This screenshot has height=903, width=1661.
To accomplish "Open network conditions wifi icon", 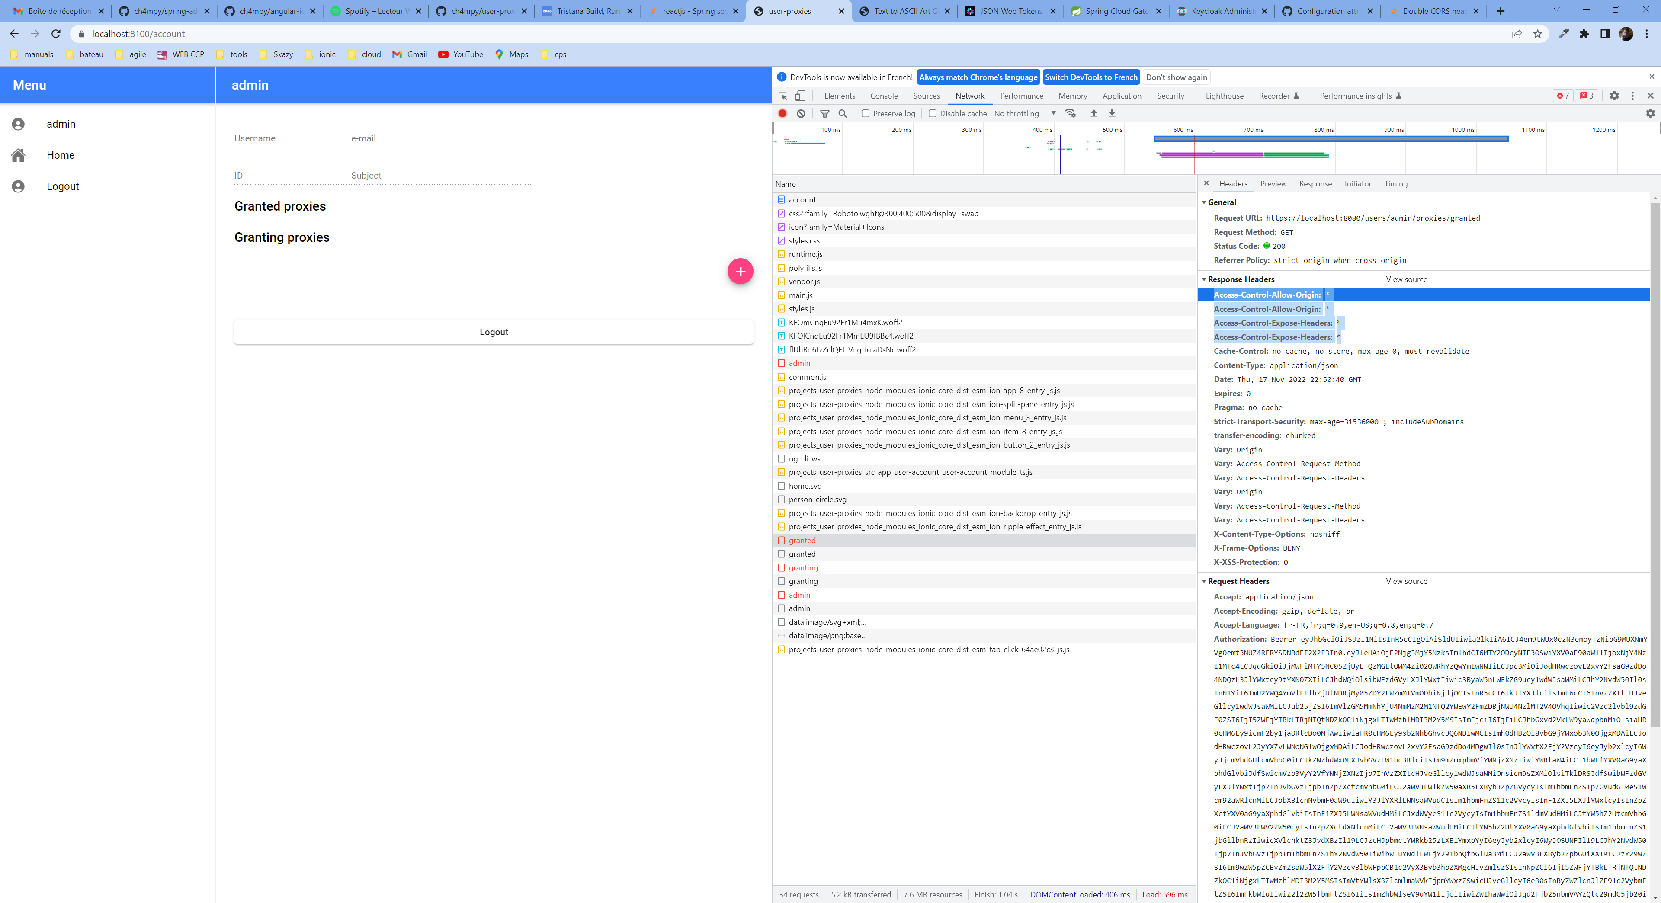I will (1071, 113).
